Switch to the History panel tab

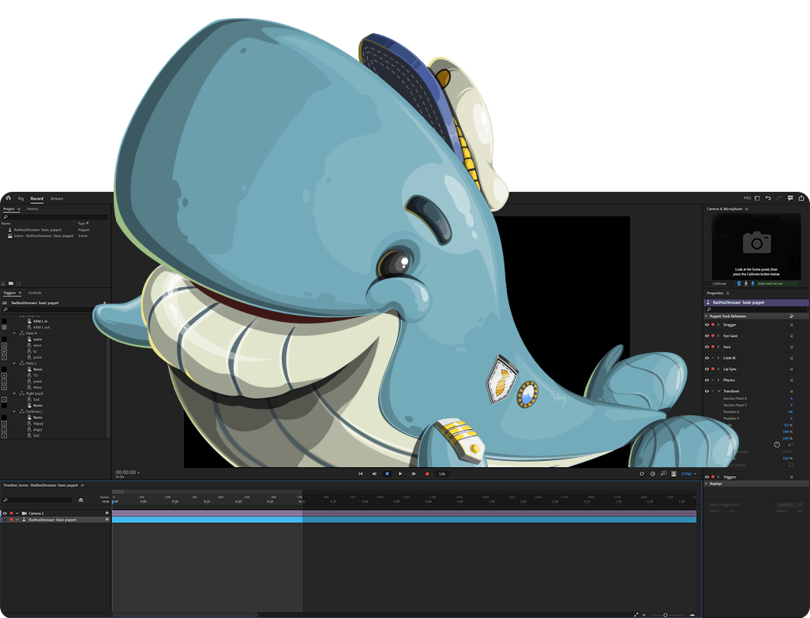[32, 209]
